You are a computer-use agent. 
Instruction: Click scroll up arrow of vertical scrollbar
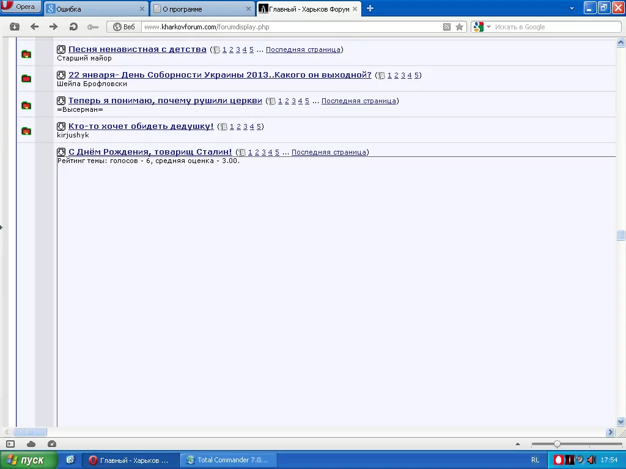pos(621,42)
